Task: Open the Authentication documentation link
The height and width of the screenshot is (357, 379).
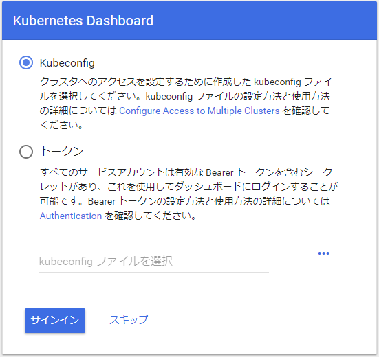Action: 71,216
